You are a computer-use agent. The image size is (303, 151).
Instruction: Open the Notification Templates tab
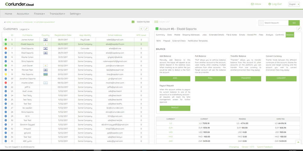click(x=198, y=41)
